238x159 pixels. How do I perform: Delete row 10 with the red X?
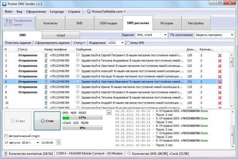point(220,103)
